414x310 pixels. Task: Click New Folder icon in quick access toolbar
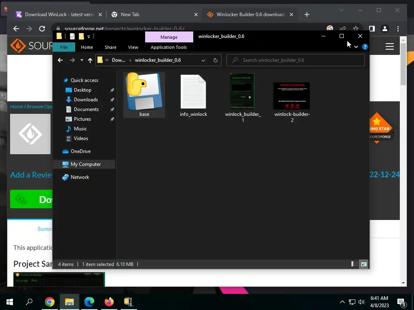point(81,36)
